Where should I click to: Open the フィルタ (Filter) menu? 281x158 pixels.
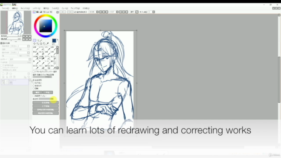pyautogui.click(x=55, y=8)
